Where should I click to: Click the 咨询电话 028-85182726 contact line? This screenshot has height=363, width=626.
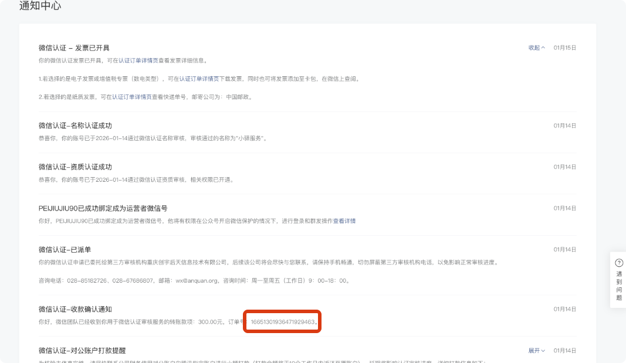pyautogui.click(x=194, y=281)
